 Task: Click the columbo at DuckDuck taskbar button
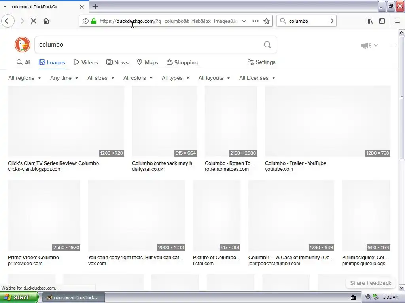coord(73,297)
